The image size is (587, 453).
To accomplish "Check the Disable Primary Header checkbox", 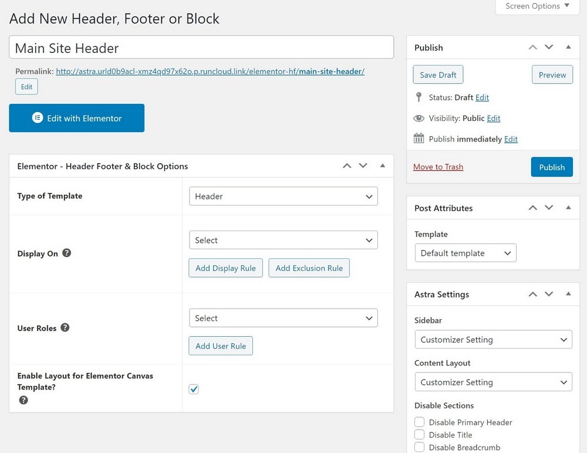I will click(x=419, y=422).
